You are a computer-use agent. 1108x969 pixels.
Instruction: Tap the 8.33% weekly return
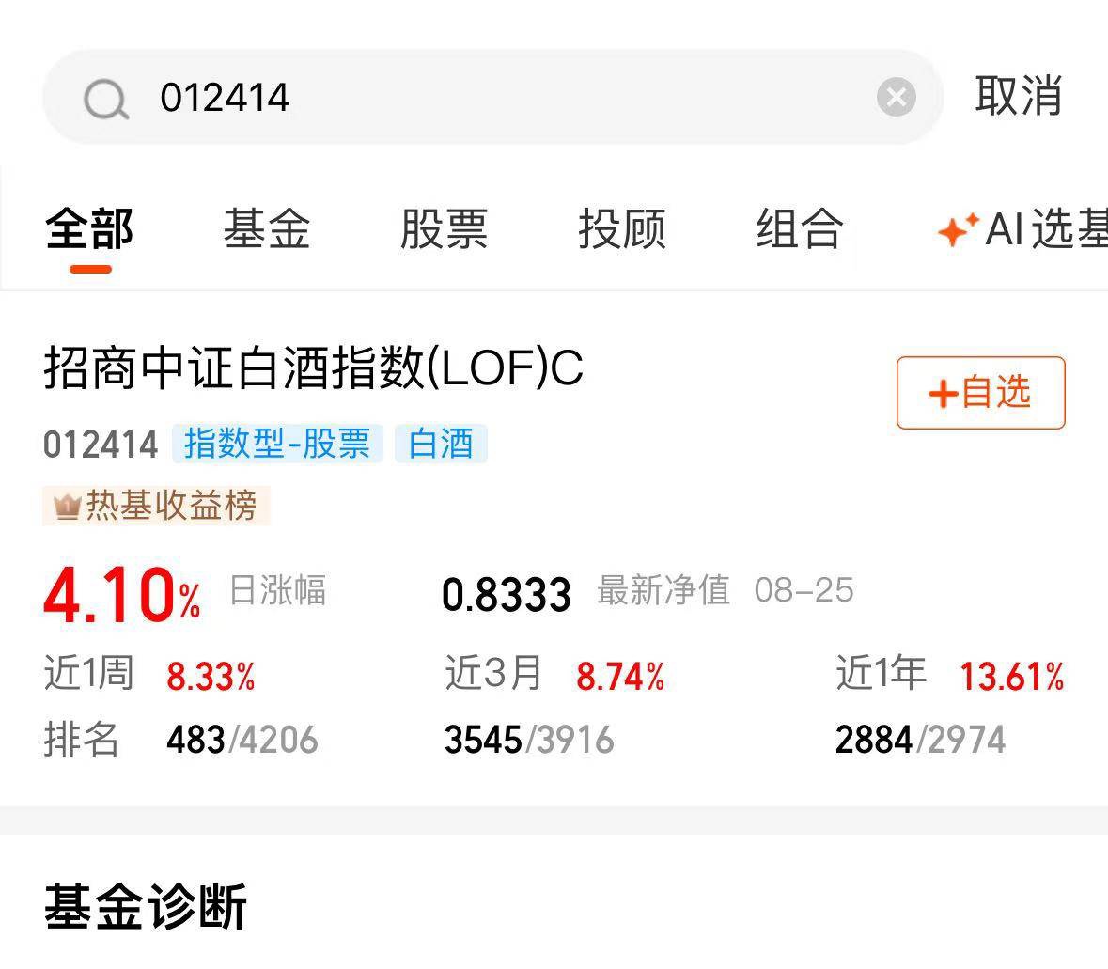click(x=211, y=676)
